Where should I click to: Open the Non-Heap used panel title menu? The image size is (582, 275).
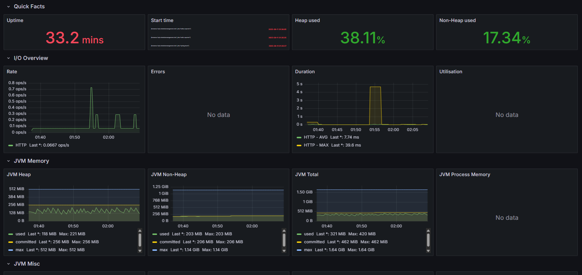pos(457,20)
